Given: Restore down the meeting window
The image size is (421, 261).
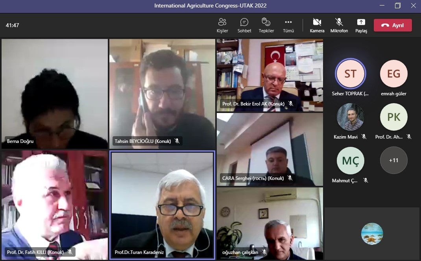Looking at the screenshot, I should pos(398,6).
